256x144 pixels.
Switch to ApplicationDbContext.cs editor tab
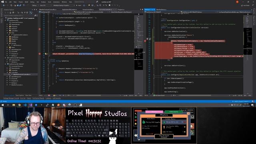69,10
